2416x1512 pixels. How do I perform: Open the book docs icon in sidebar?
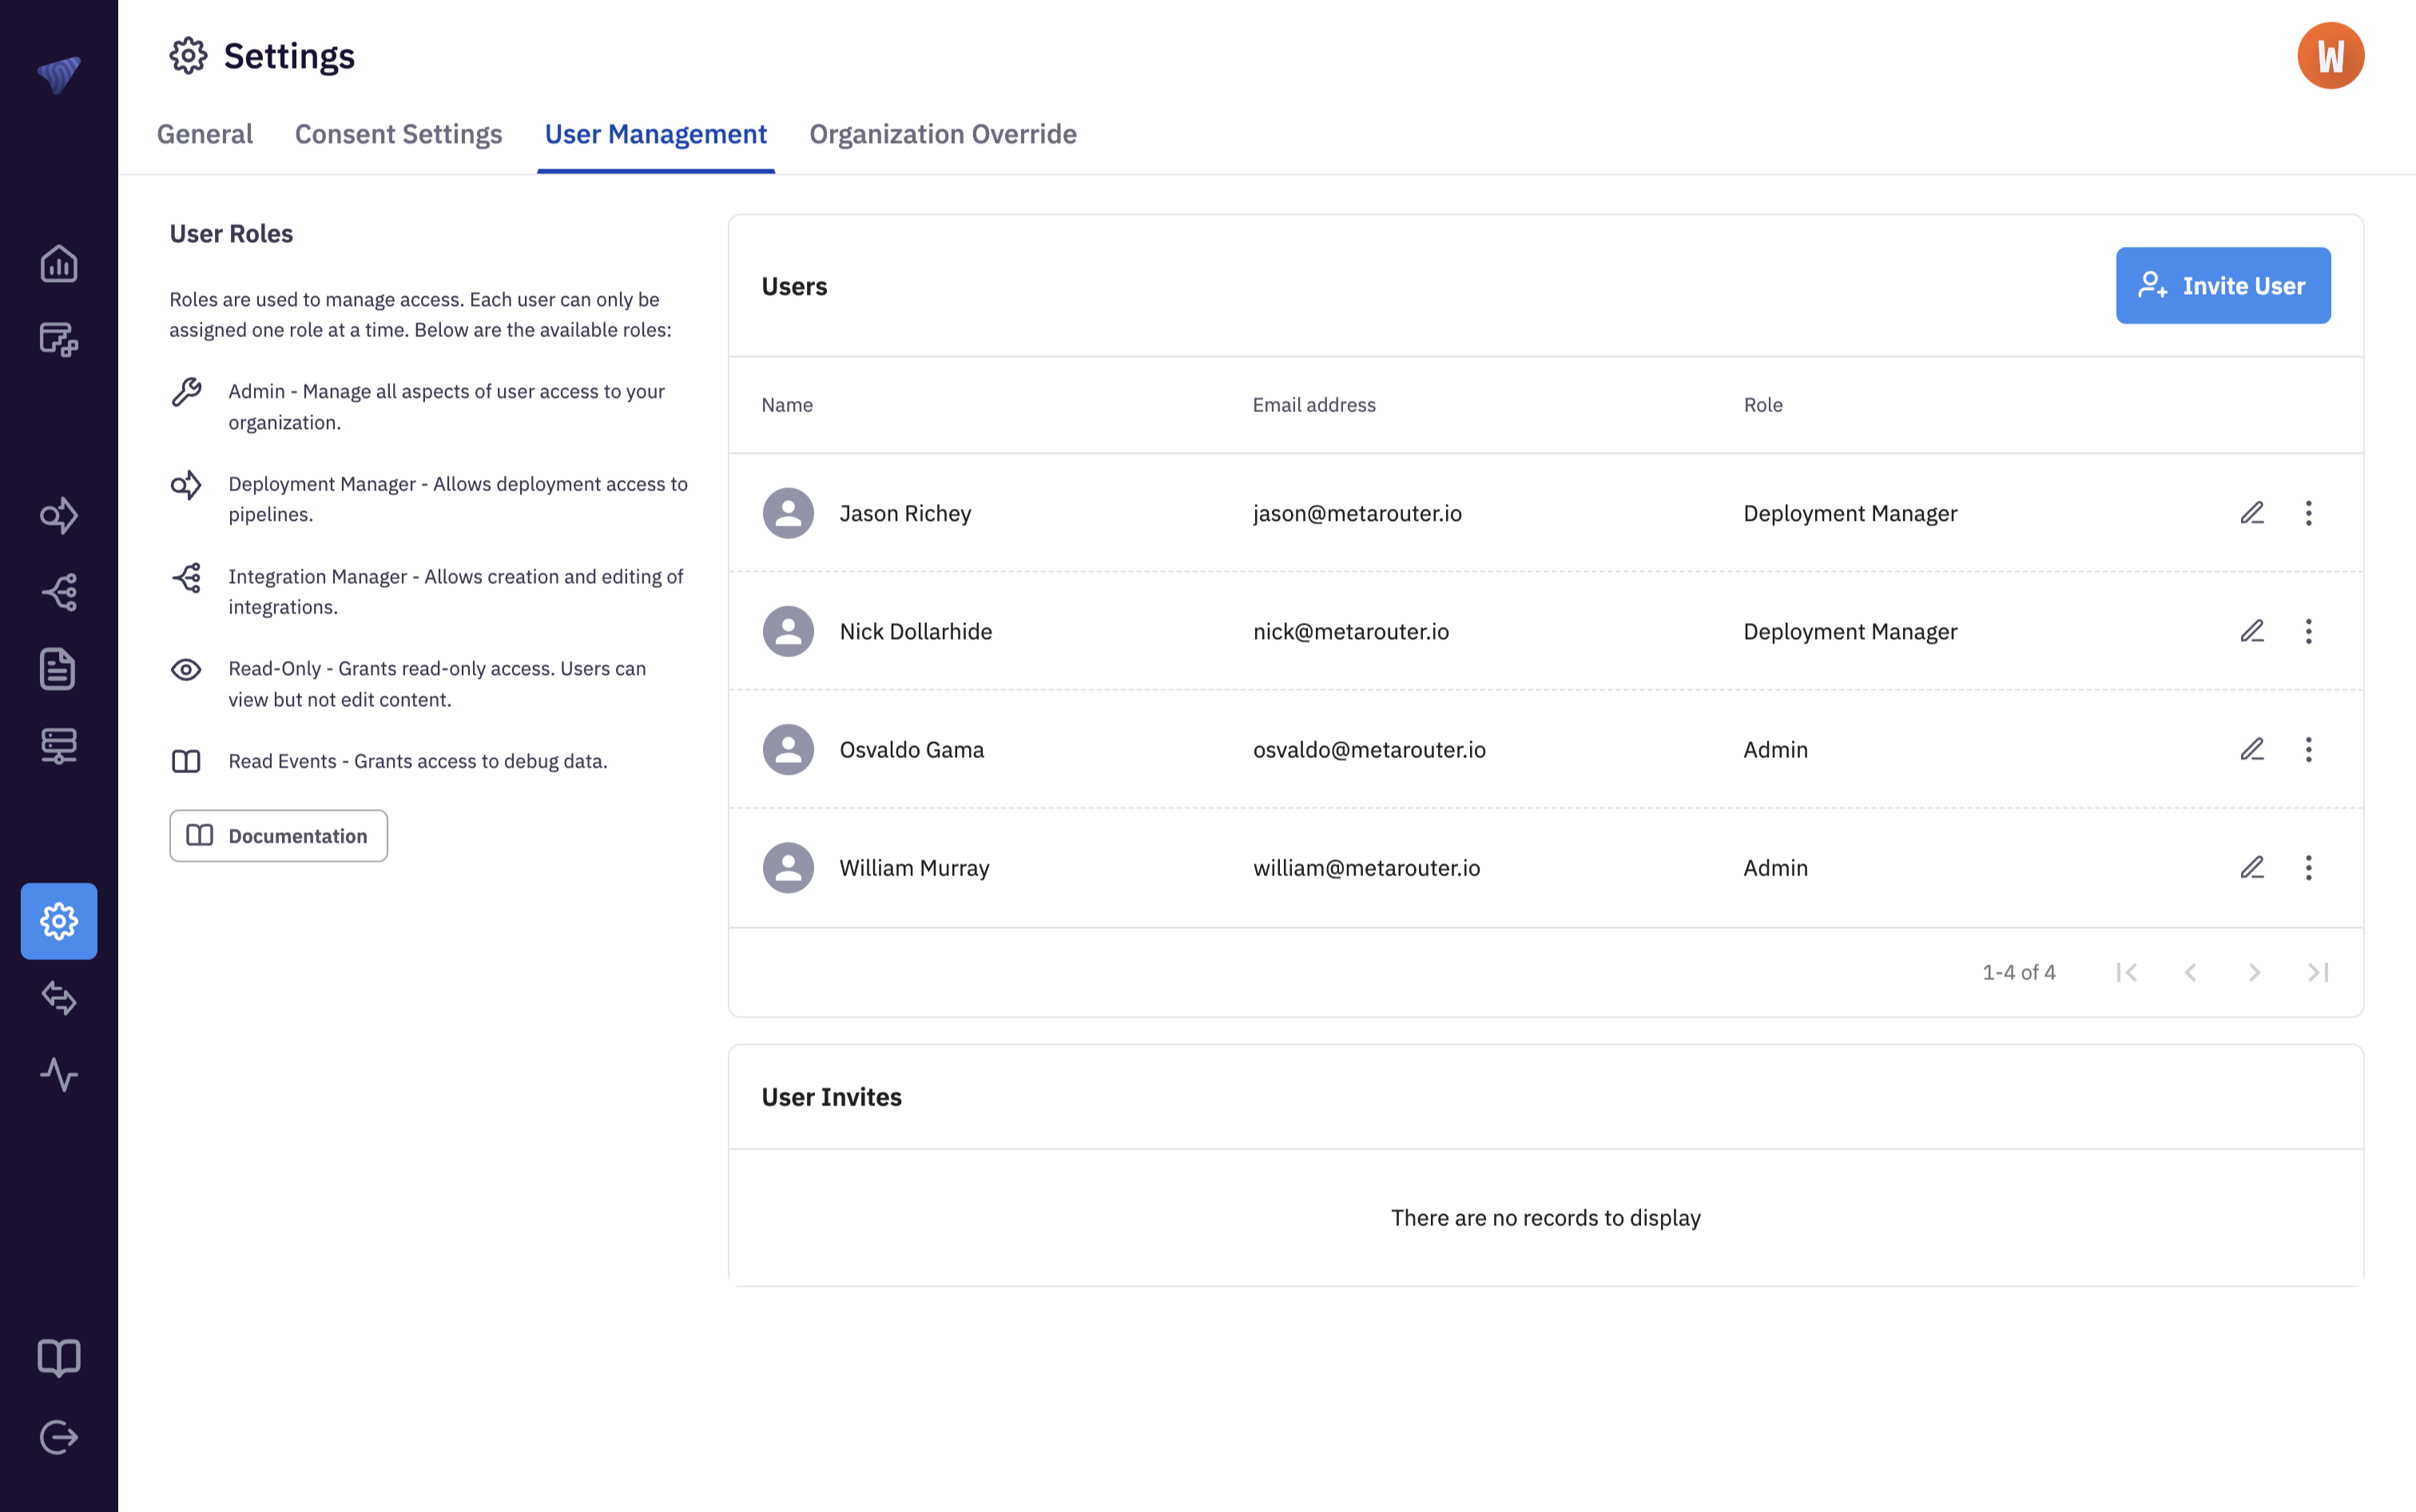tap(59, 1358)
